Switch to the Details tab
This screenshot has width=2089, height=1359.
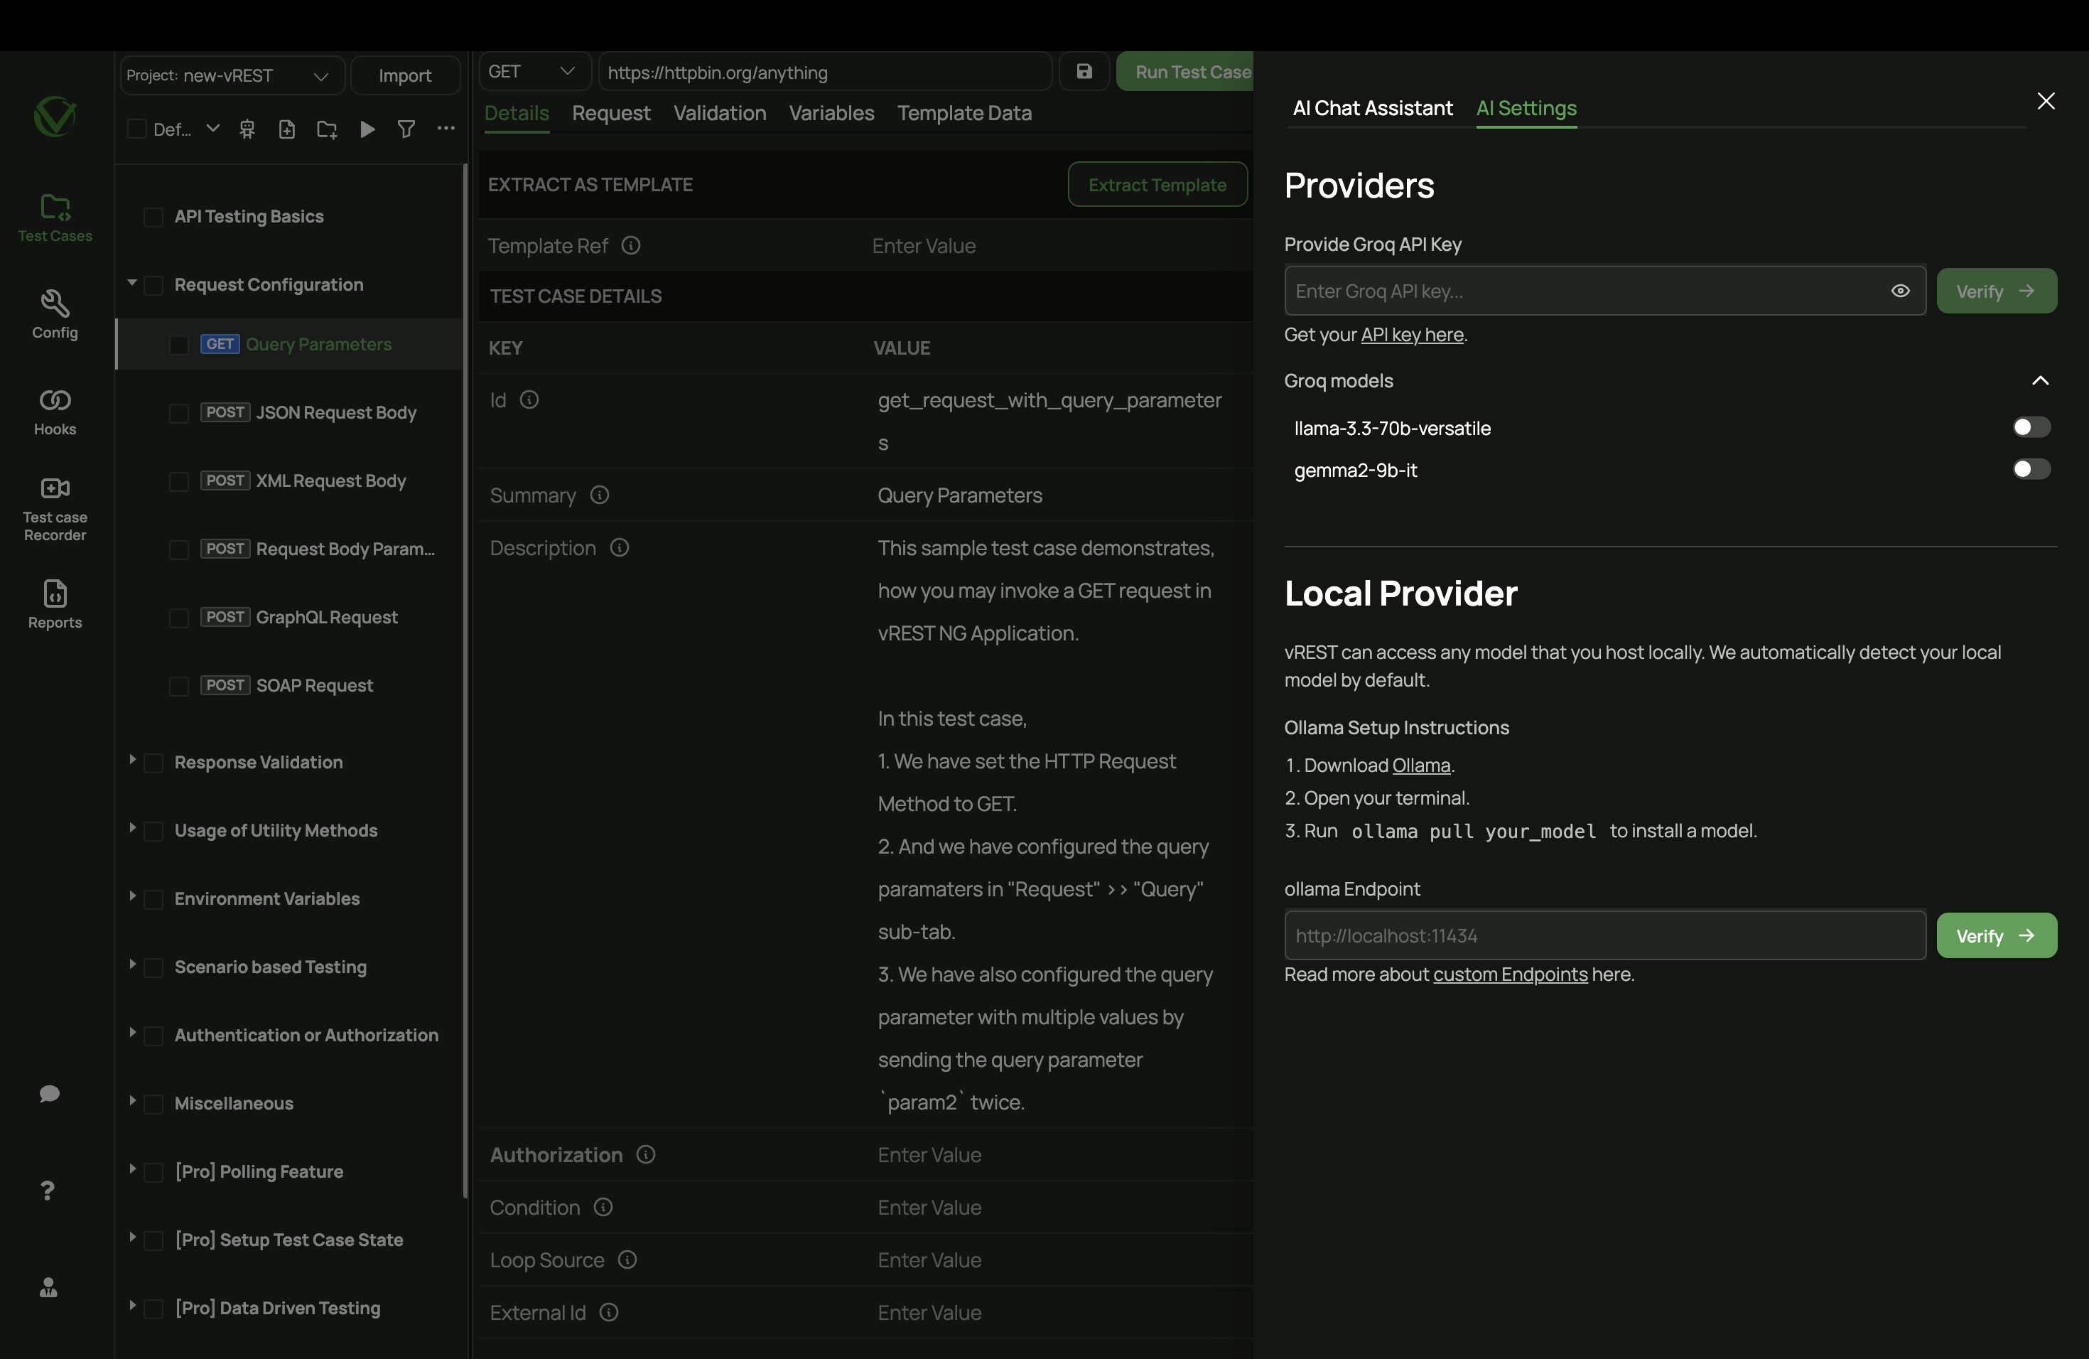[x=516, y=113]
